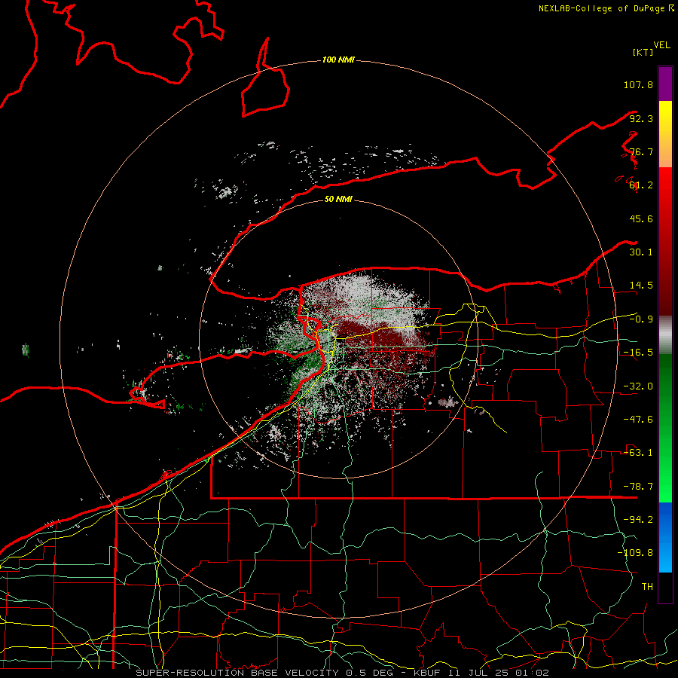
Task: Click the KBUF 11 JUL 25 01:02 timestamp
Action: point(481,673)
